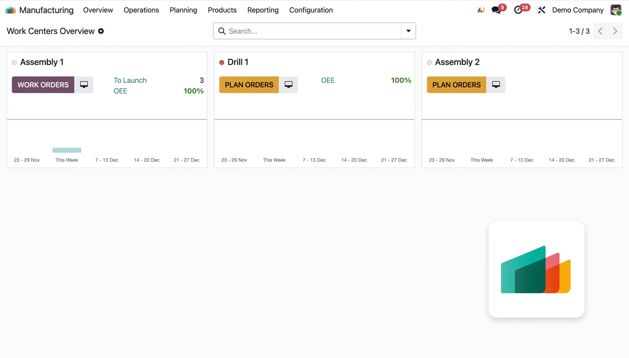Click PLAN ORDERS on Drill 1
The height and width of the screenshot is (358, 629).
click(249, 85)
